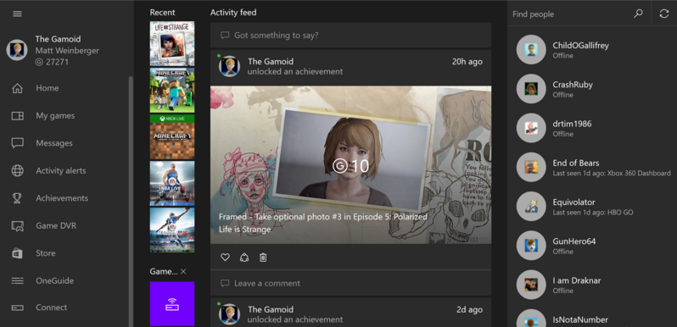View the Achievements page
The image size is (677, 327).
coord(62,198)
